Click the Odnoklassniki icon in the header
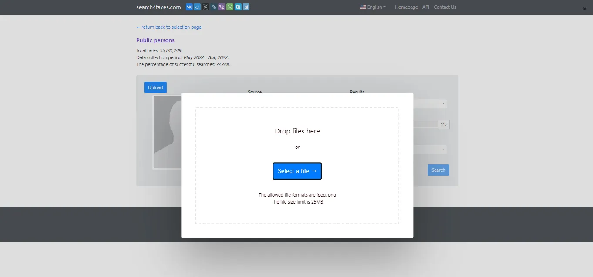This screenshot has height=277, width=593. [197, 7]
